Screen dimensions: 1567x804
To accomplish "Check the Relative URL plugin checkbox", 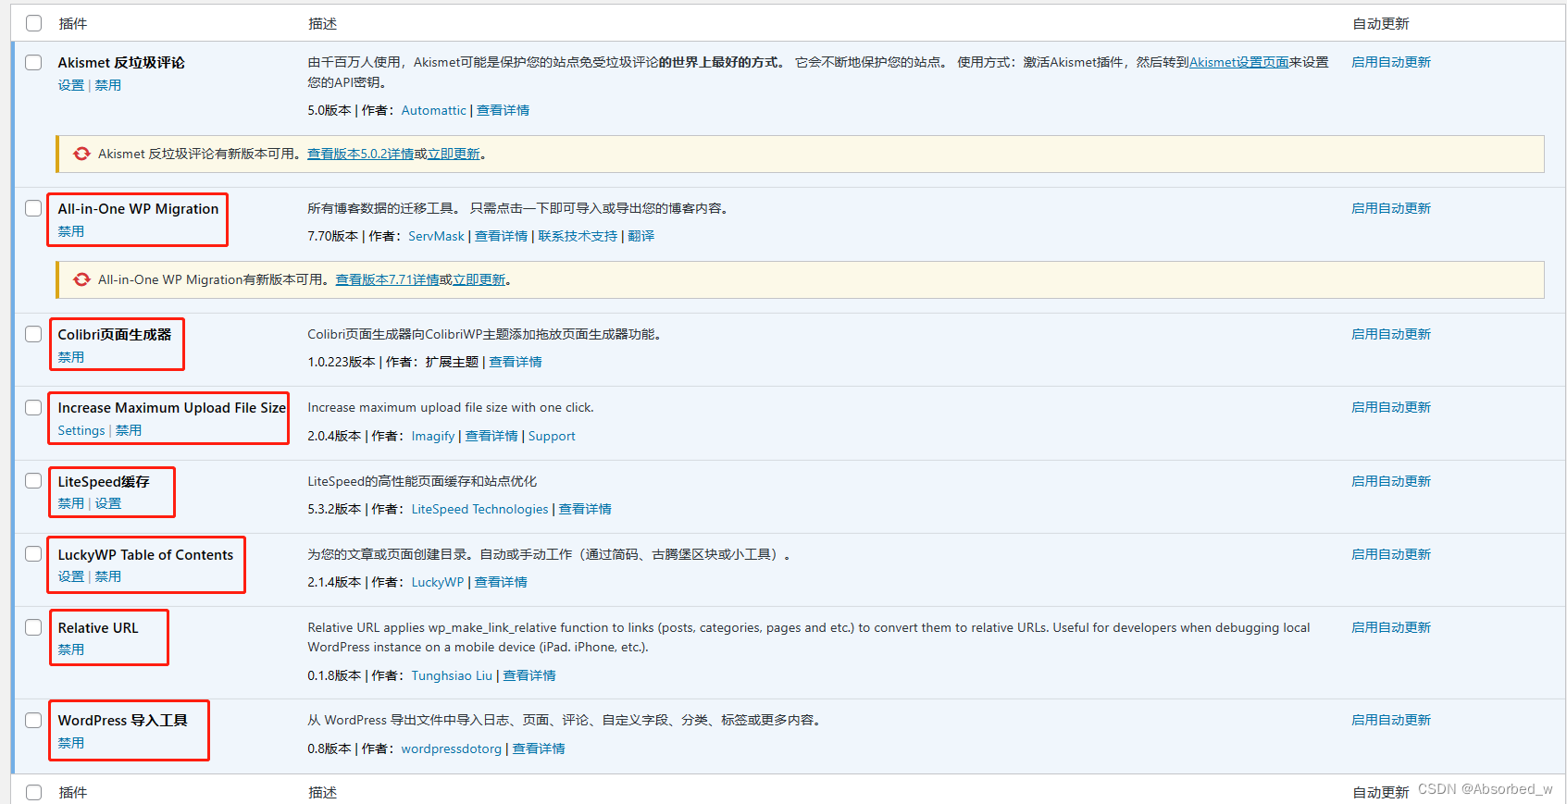I will click(x=34, y=627).
